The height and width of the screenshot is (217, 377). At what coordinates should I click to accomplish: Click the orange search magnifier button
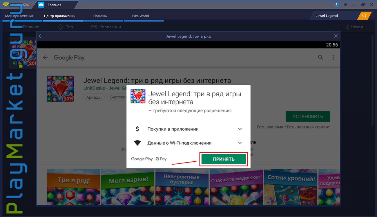tap(365, 16)
